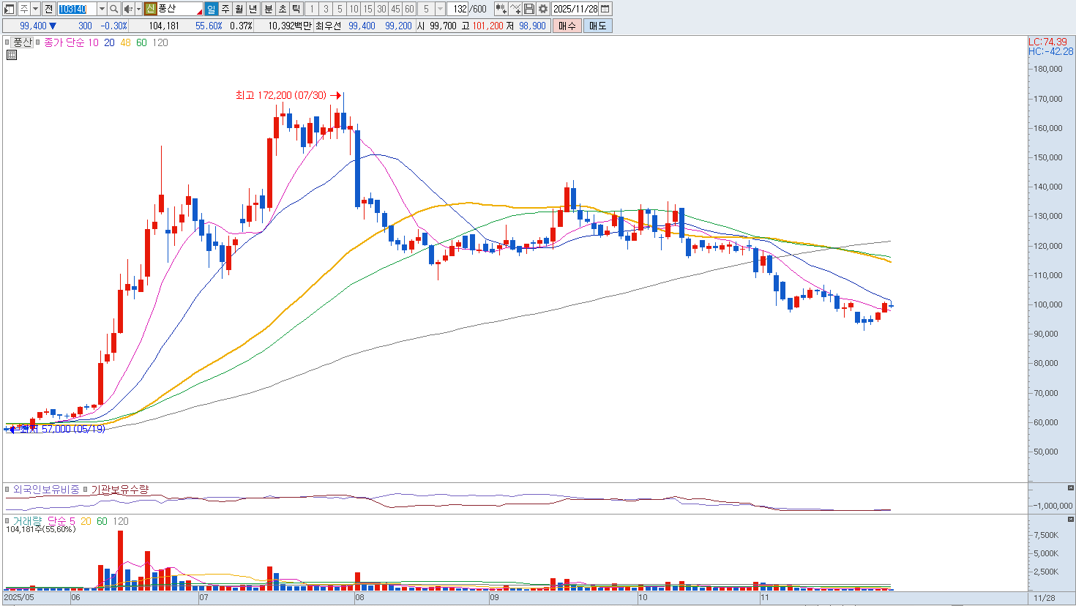Open chart settings gear icon
Screen dimensions: 1076x606
point(543,9)
